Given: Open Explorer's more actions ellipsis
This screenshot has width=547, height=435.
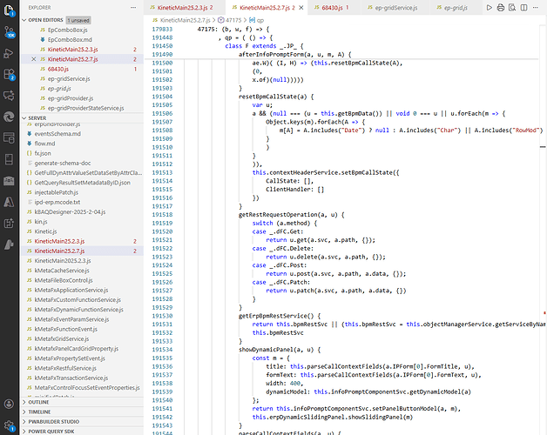Looking at the screenshot, I should 133,7.
